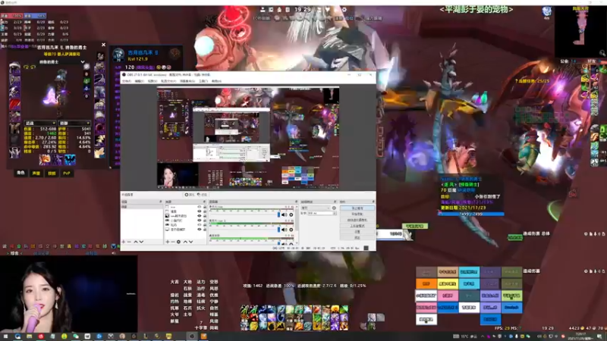Screen dimensions: 607x341
Task: Rotate character model left arrow
Action: (x=27, y=67)
